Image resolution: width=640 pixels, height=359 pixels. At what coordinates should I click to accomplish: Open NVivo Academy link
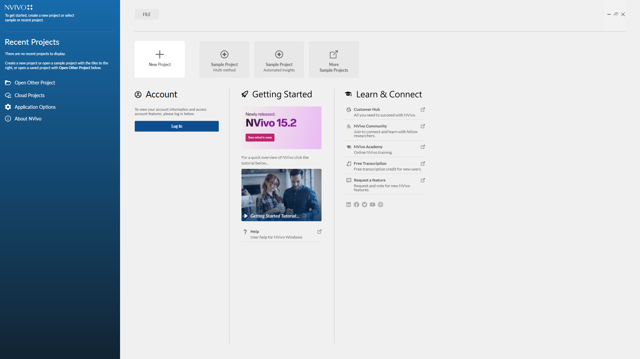385,149
